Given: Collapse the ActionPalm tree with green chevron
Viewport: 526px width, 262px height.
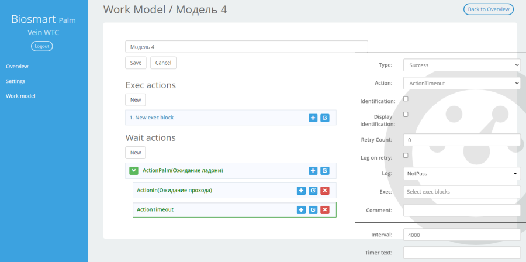Looking at the screenshot, I should [x=134, y=171].
